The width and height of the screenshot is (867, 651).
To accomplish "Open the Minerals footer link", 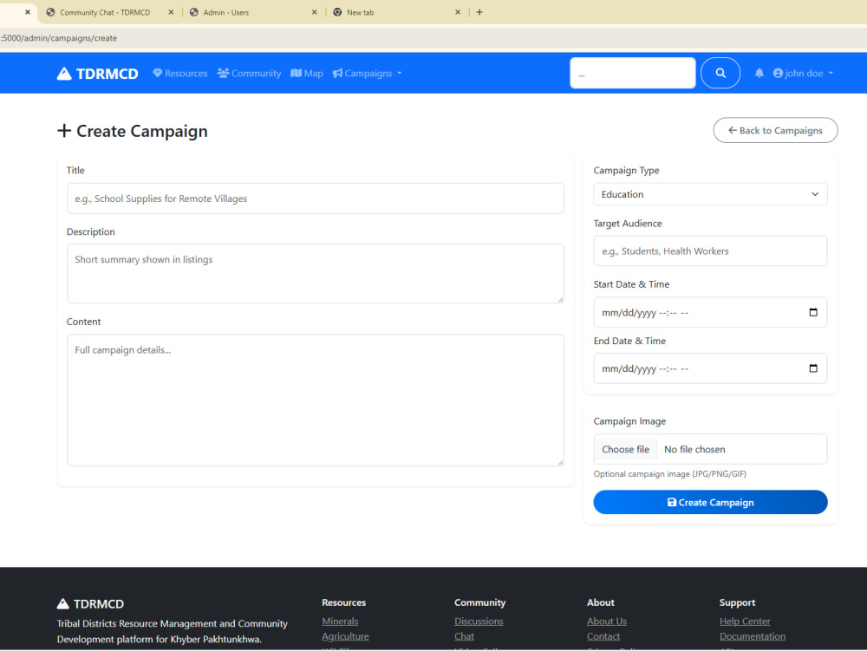I will 340,622.
